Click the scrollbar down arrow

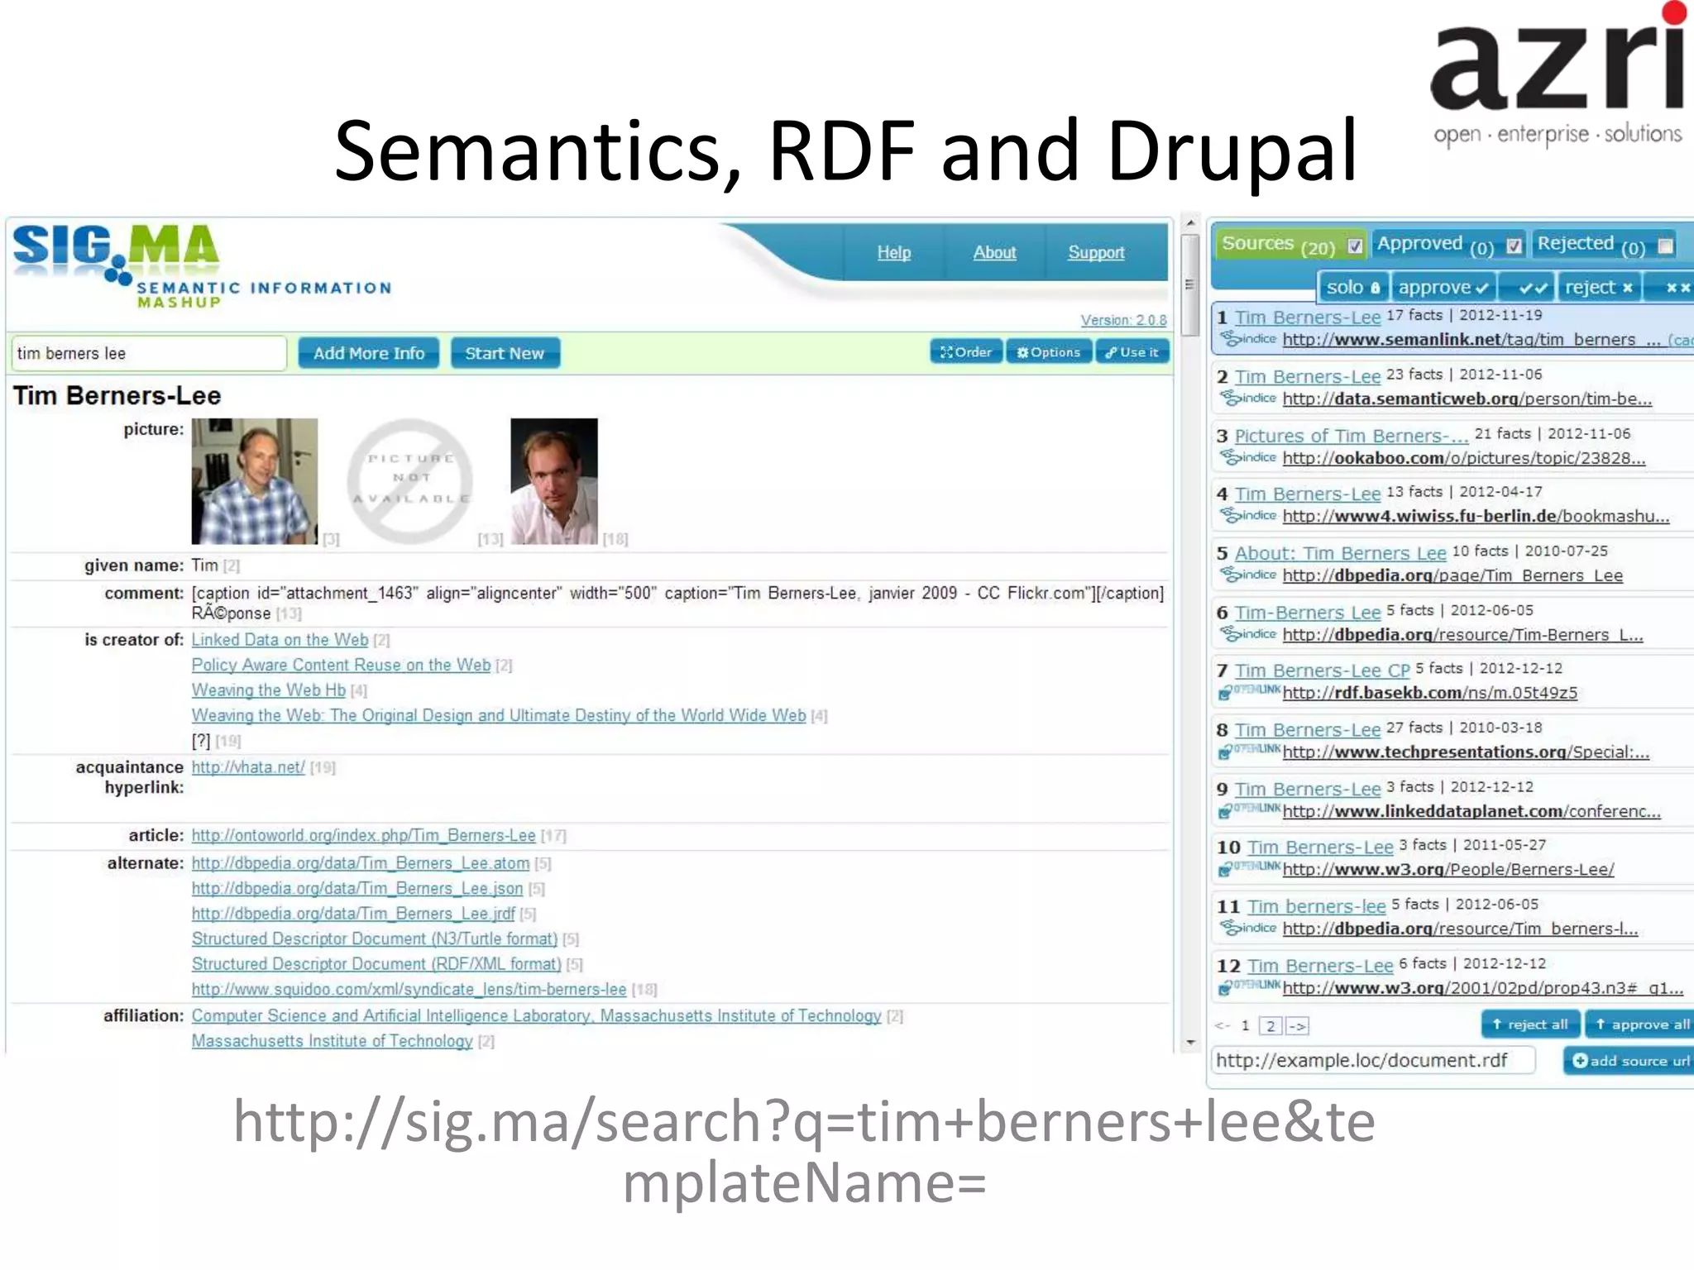click(1190, 1043)
